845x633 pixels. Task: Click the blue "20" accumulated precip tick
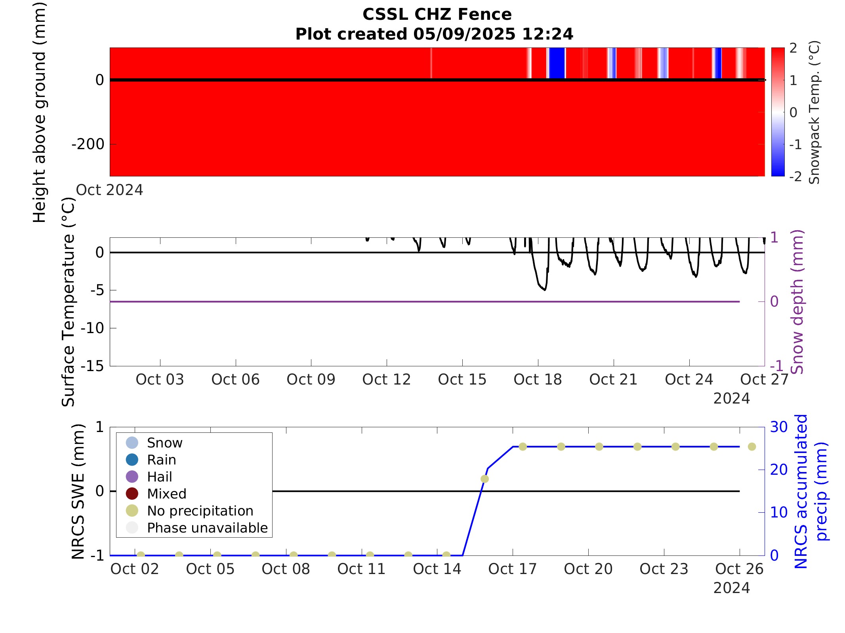point(779,470)
